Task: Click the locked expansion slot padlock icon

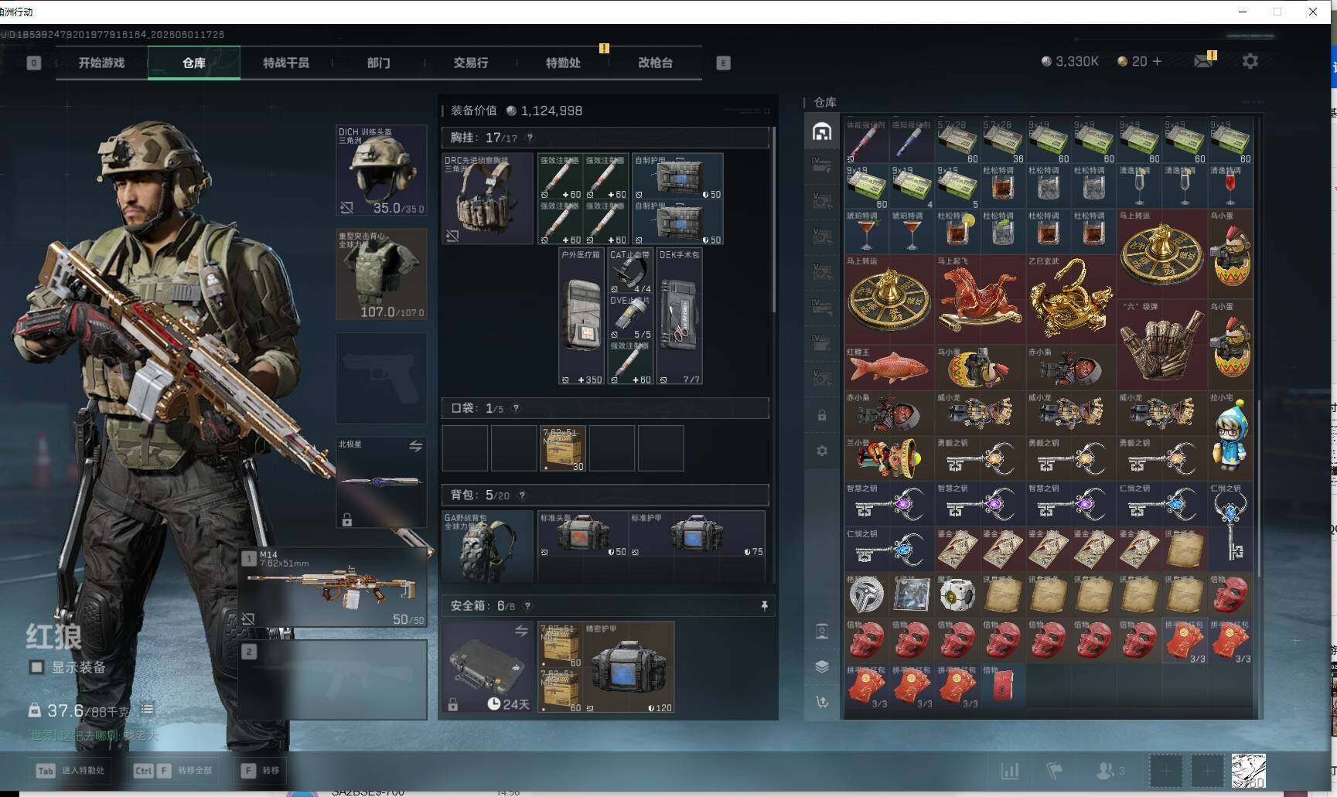Action: pos(822,416)
